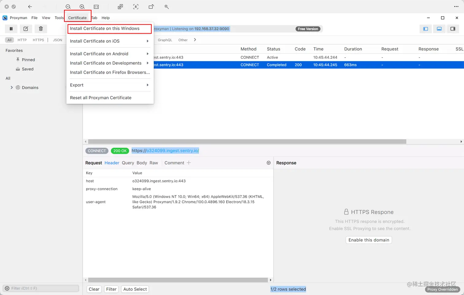Viewport: 464px width, 295px height.
Task: Open the request panel filter options icon
Action: [269, 163]
